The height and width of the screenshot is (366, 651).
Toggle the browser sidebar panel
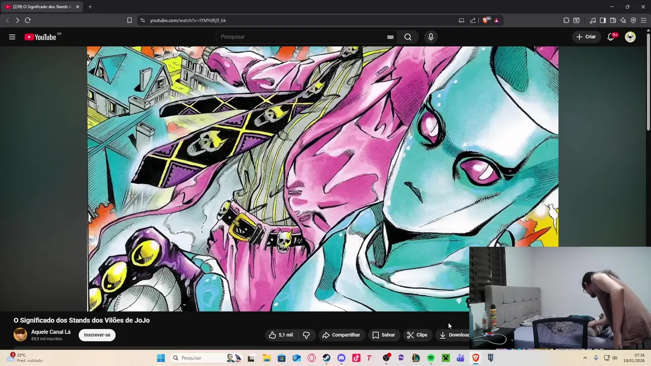point(603,20)
